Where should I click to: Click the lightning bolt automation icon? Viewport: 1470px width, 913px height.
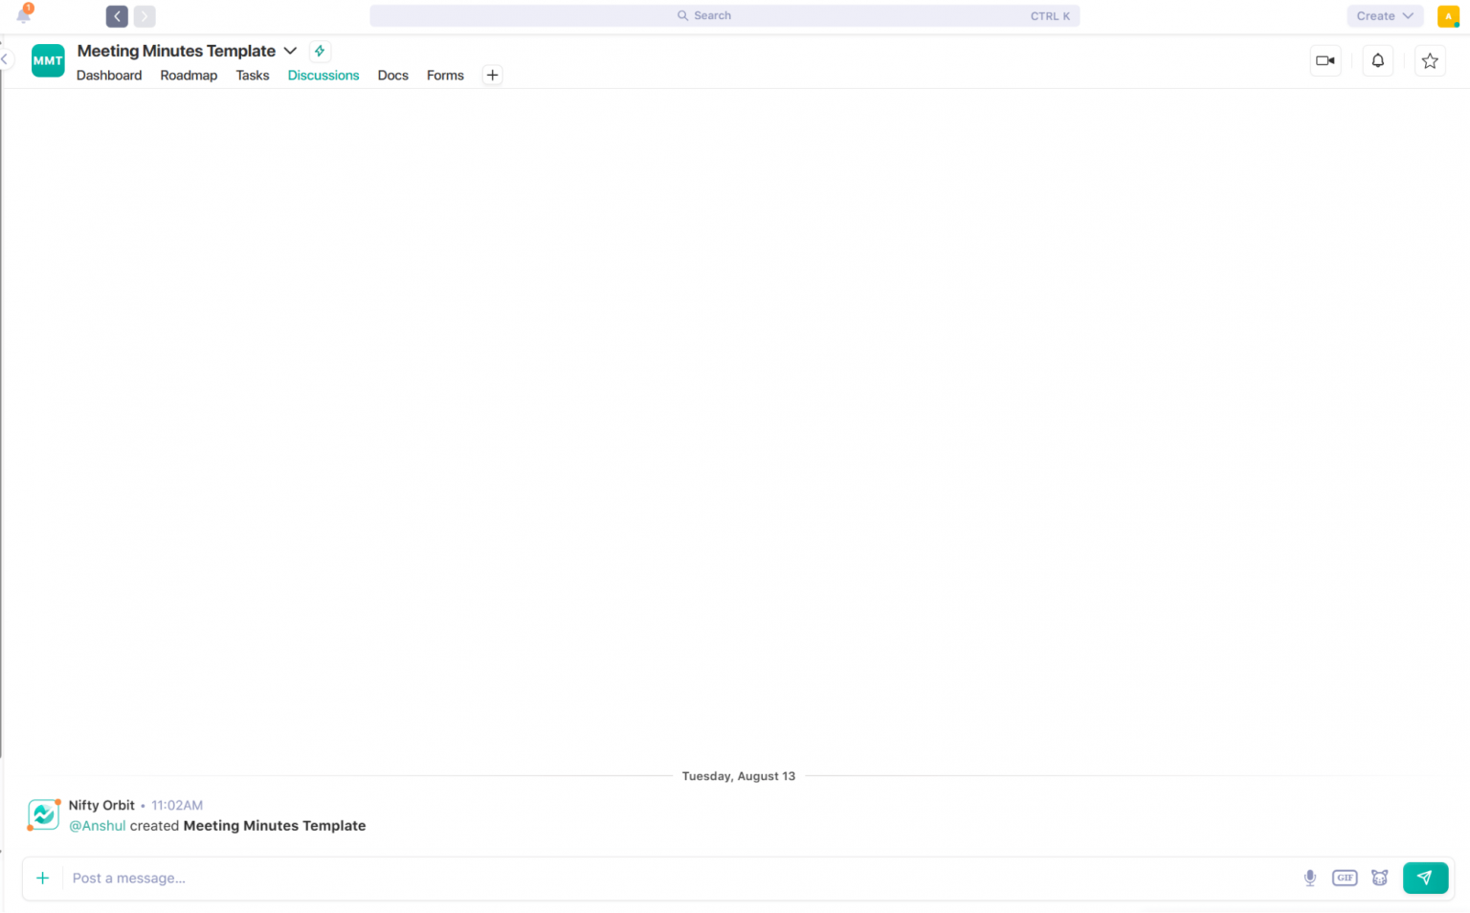point(320,51)
